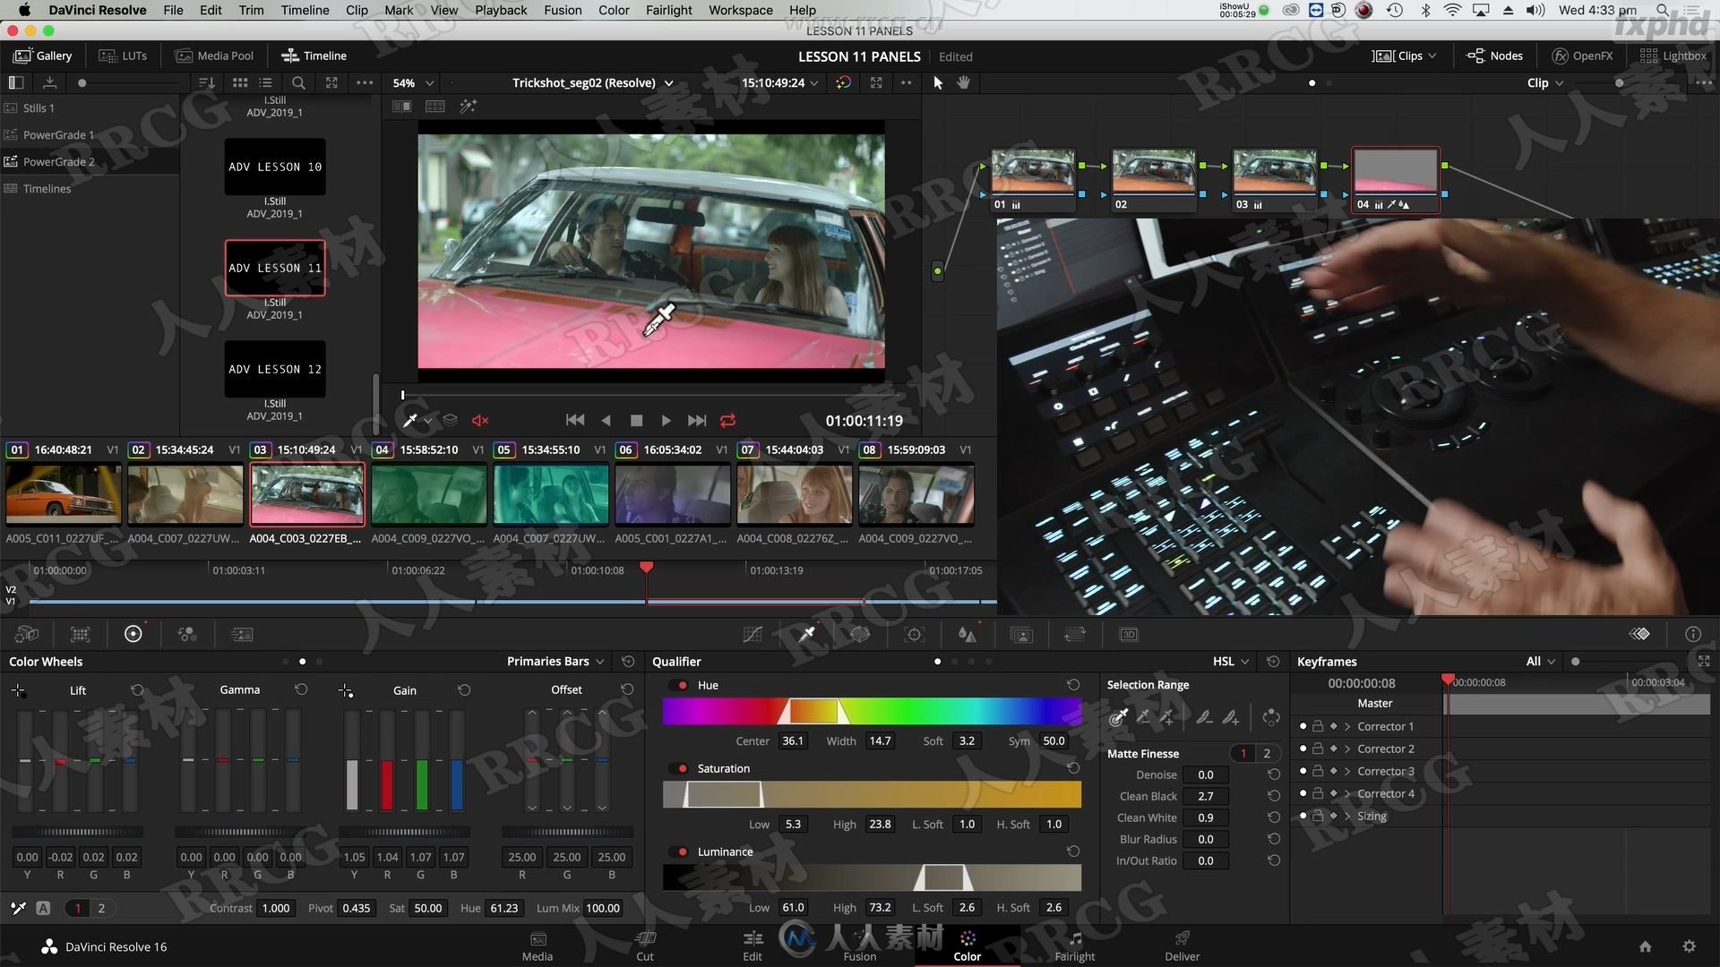Open the Color Match palette icon
1720x967 pixels.
pyautogui.click(x=81, y=634)
